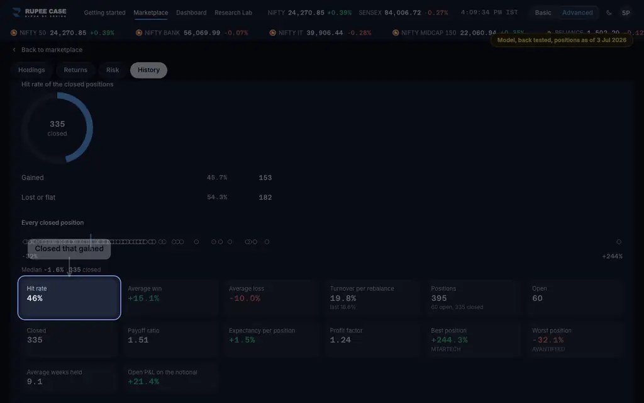Click the hit rate donut chart
The height and width of the screenshot is (403, 644).
pyautogui.click(x=57, y=127)
